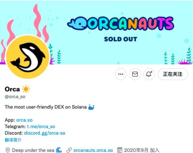Click the location pin icon
Image resolution: width=193 pixels, height=153 pixels.
point(8,150)
